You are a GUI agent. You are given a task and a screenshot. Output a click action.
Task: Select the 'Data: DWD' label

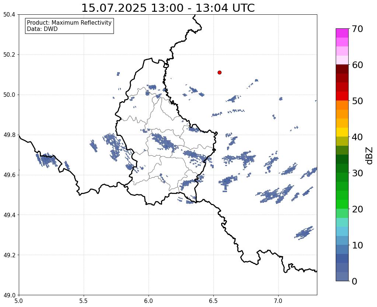tap(42, 29)
